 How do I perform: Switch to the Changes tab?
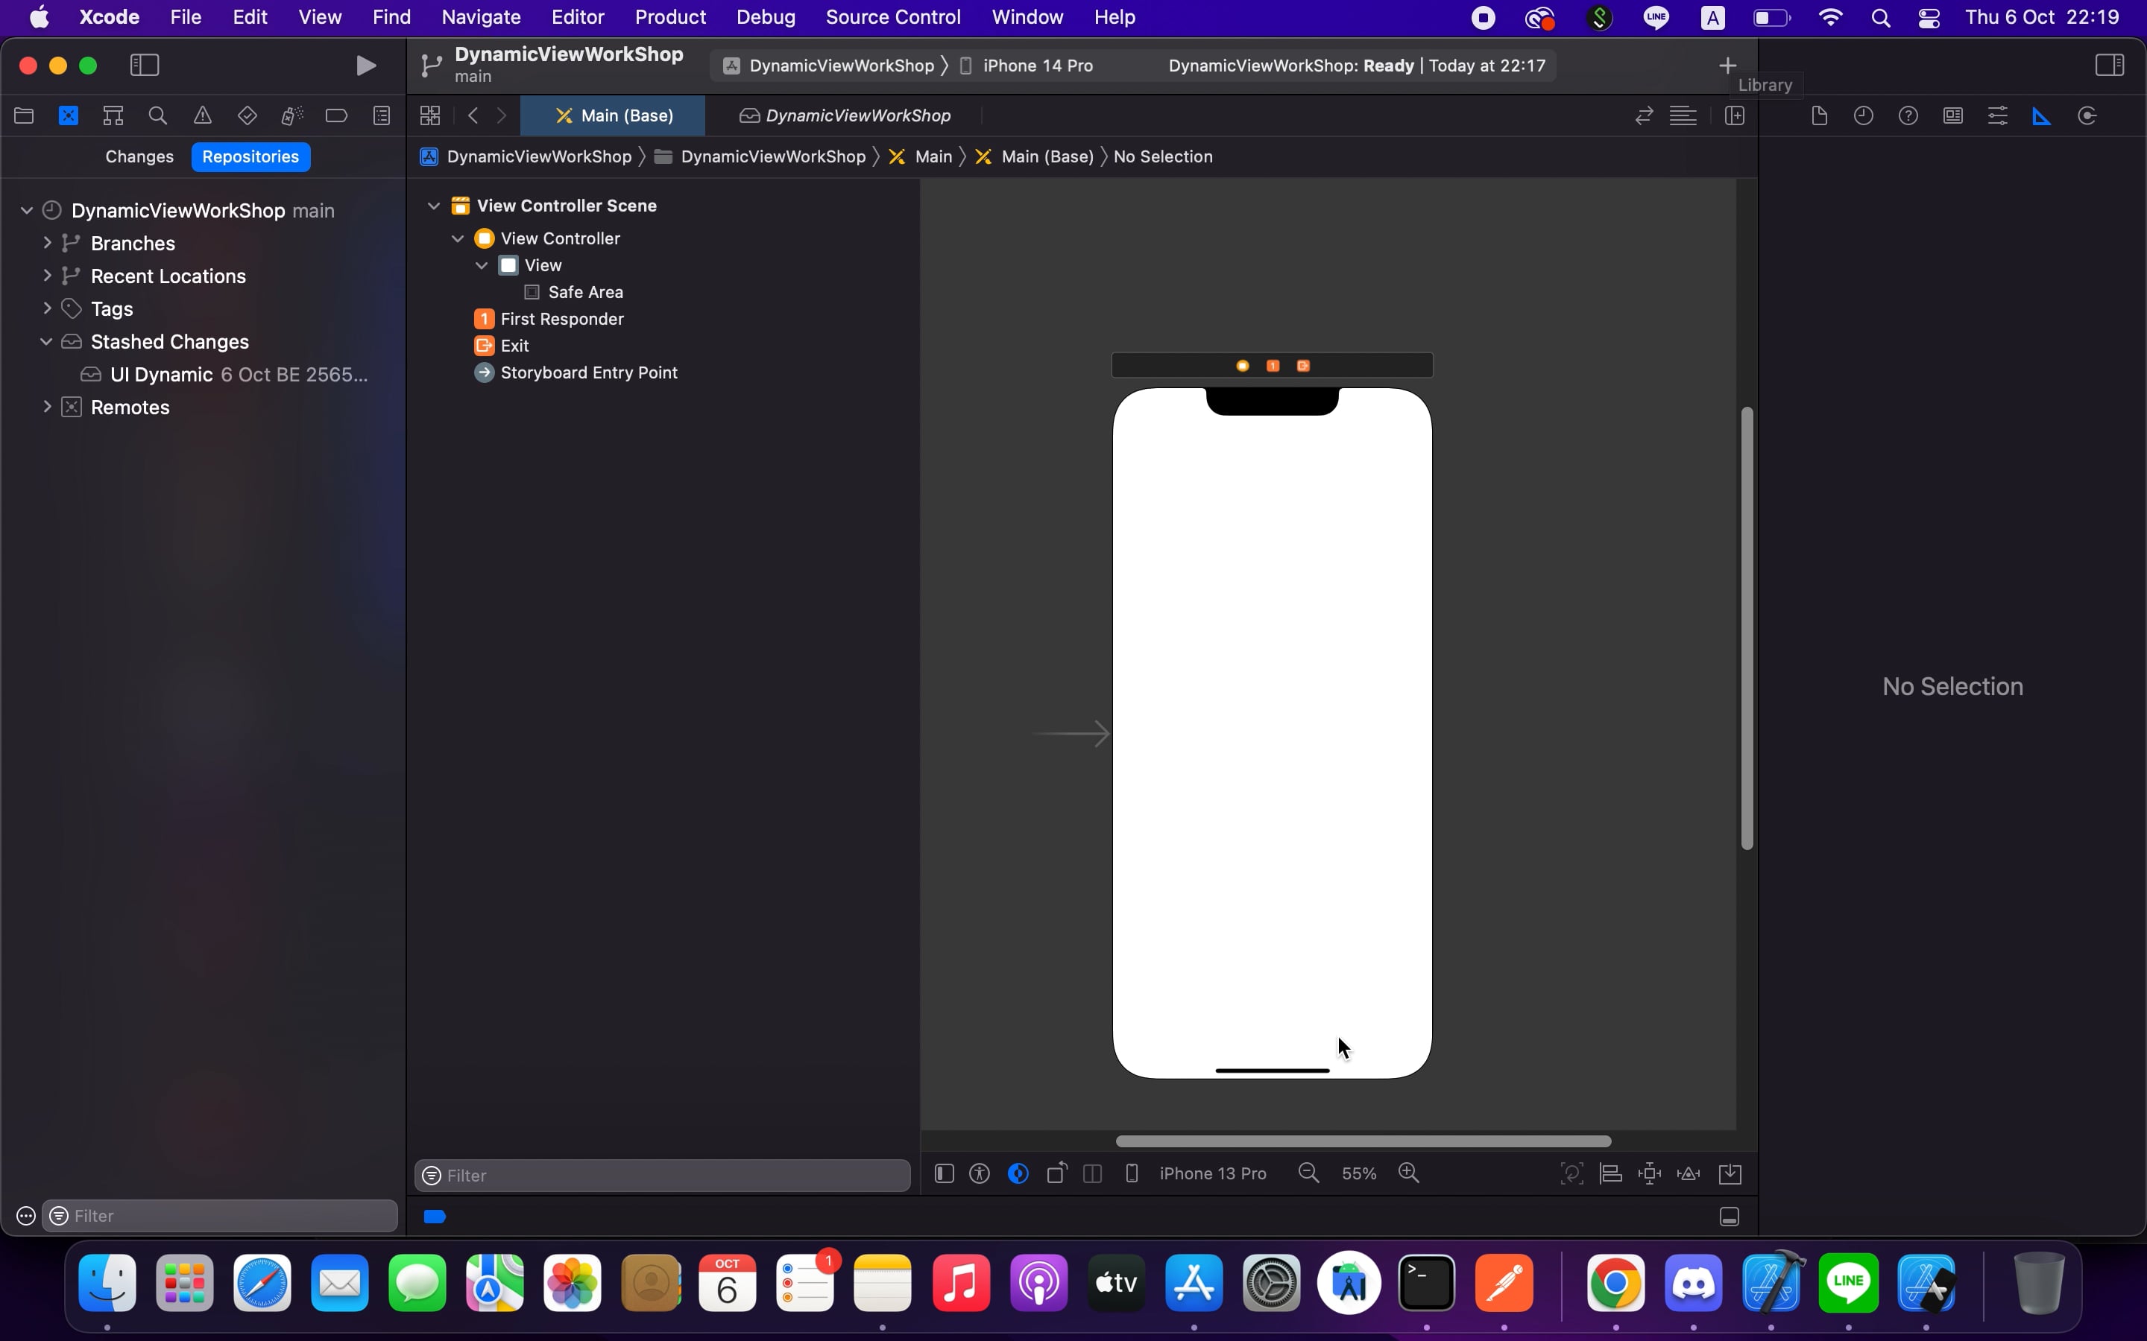coord(139,157)
